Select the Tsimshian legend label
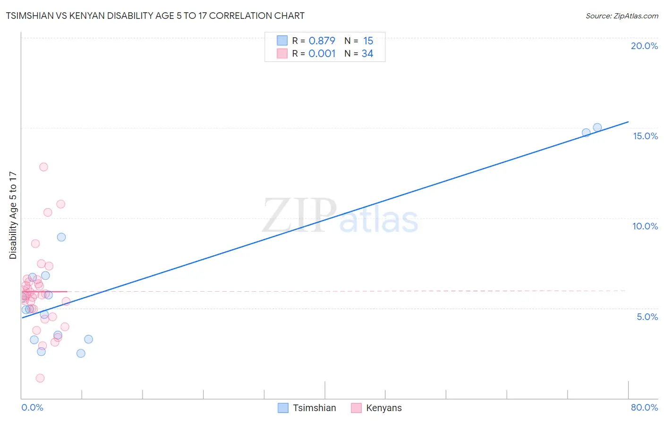The height and width of the screenshot is (421, 664). tap(315, 408)
